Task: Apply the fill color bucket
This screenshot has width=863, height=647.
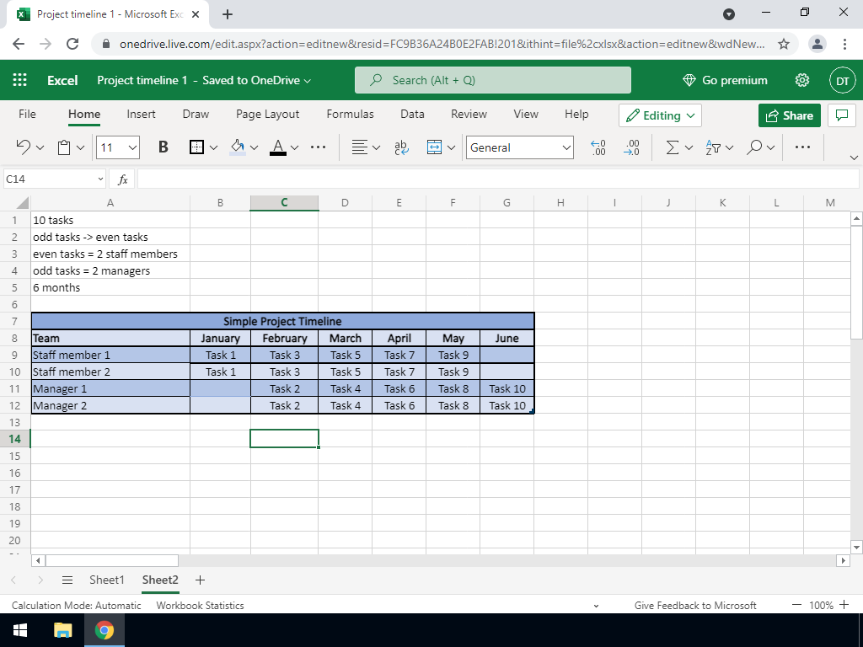Action: 237,147
